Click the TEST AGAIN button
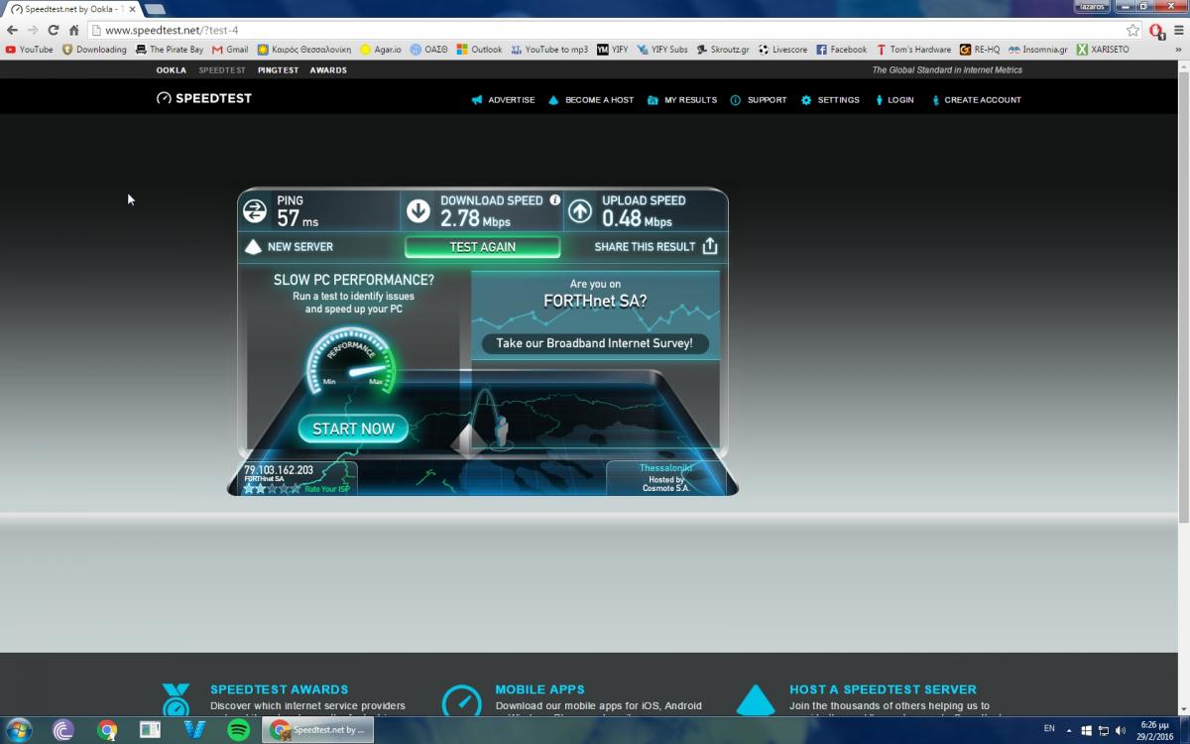The image size is (1190, 744). pyautogui.click(x=483, y=247)
